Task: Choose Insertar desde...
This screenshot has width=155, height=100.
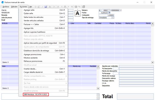Action: click(x=43, y=69)
